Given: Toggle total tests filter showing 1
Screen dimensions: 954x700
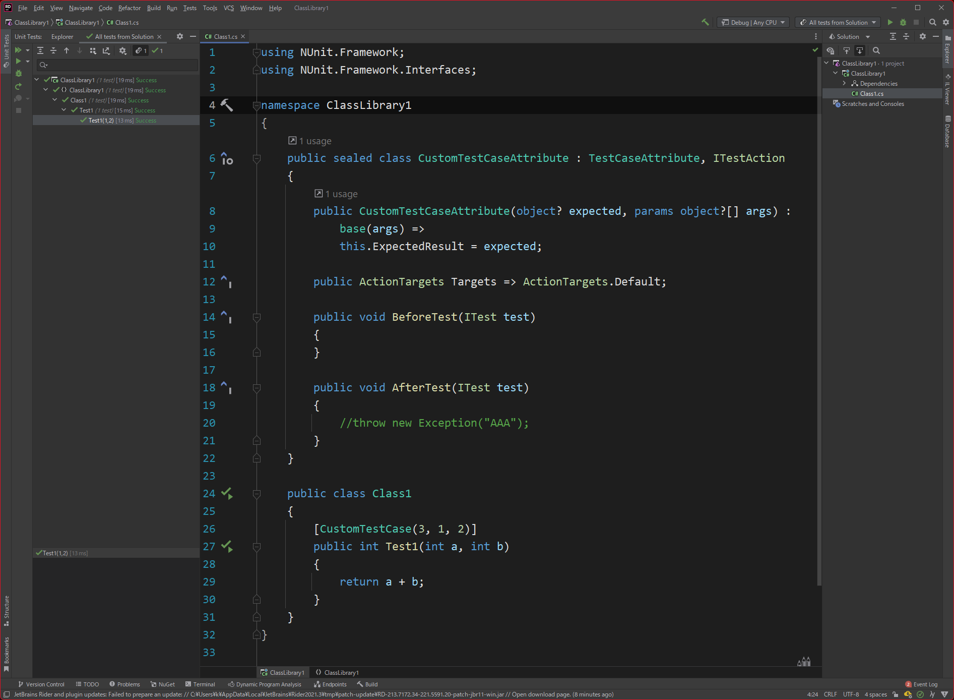Looking at the screenshot, I should tap(141, 50).
